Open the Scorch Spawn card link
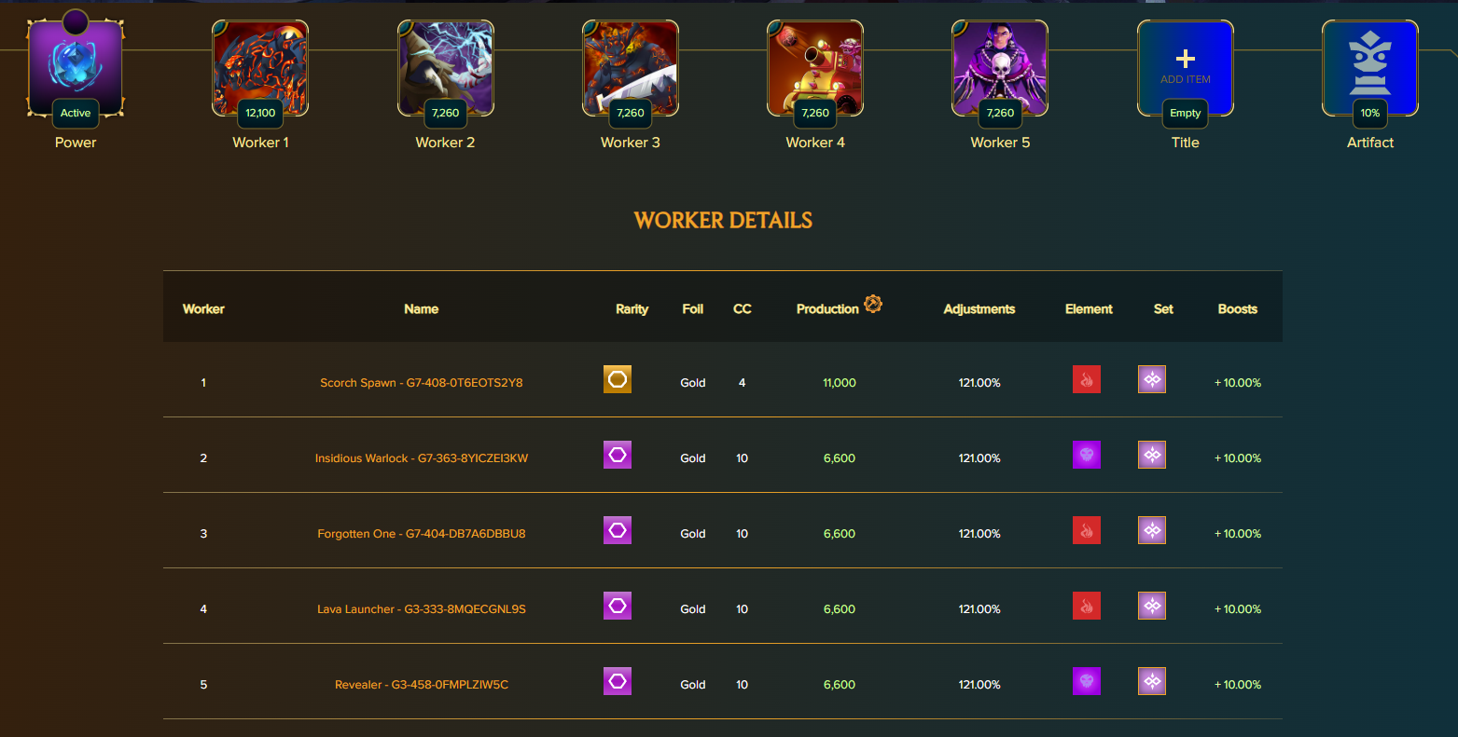The width and height of the screenshot is (1458, 737). (x=421, y=383)
